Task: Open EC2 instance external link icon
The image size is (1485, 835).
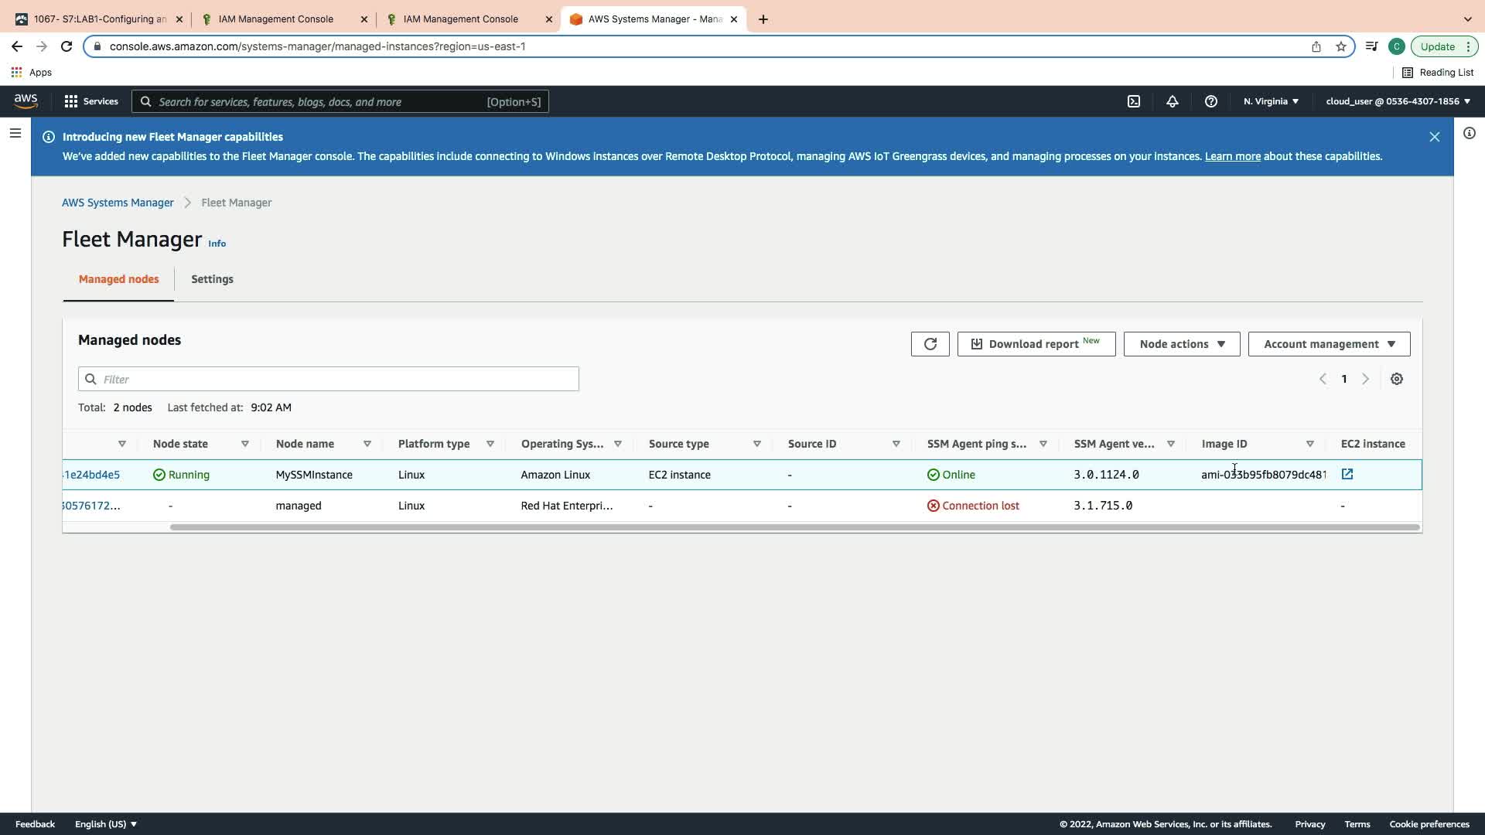Action: click(1347, 474)
